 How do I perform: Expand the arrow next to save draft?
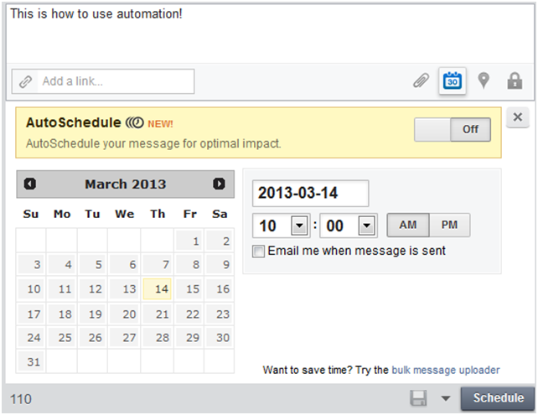click(445, 398)
